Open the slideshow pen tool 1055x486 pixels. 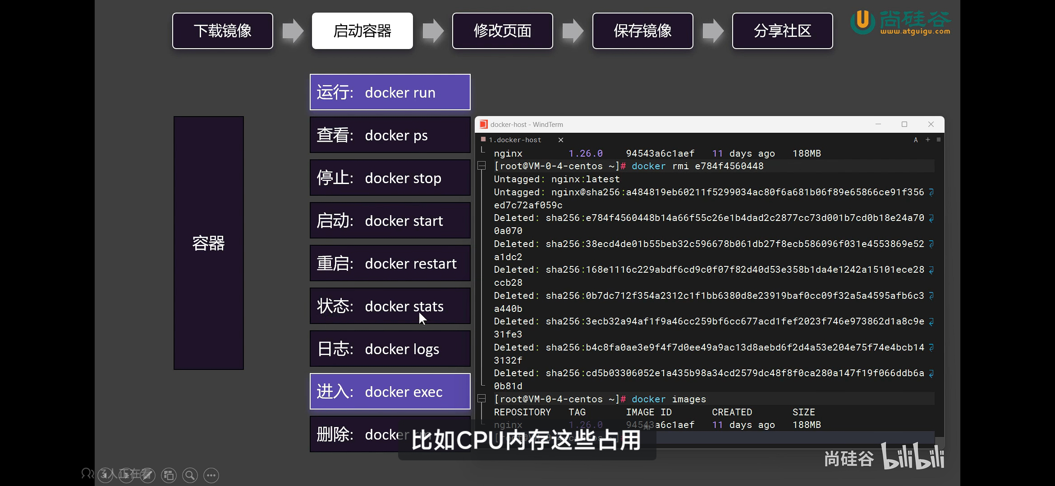point(148,475)
